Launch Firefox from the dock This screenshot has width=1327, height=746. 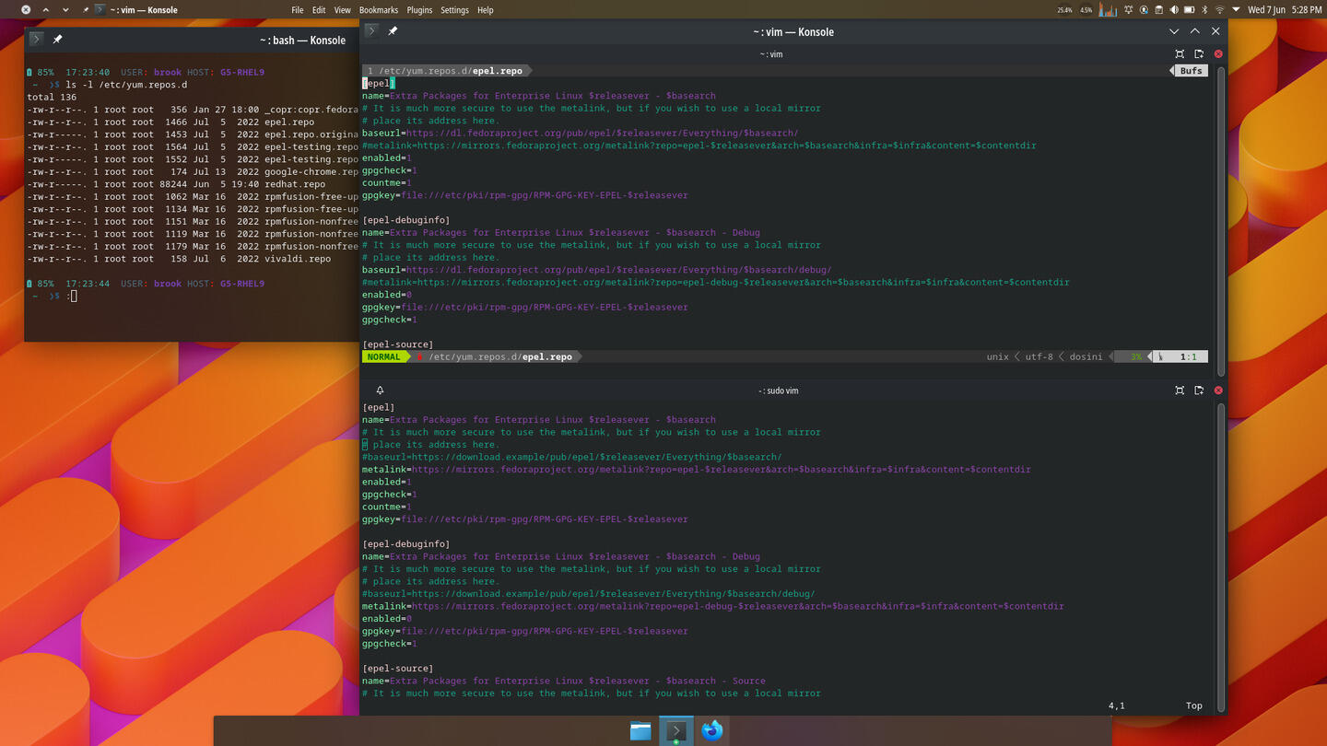[711, 730]
